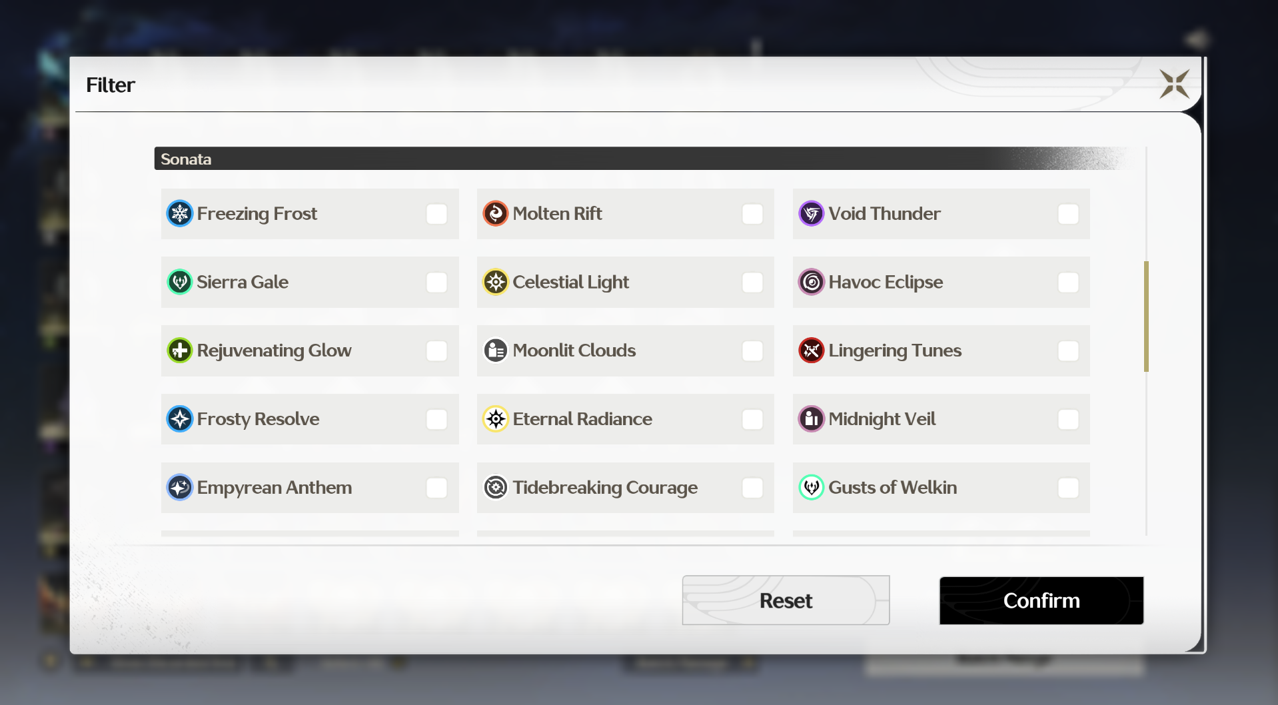Click the Rejuvenating Glow plus icon
This screenshot has width=1278, height=705.
tap(180, 351)
